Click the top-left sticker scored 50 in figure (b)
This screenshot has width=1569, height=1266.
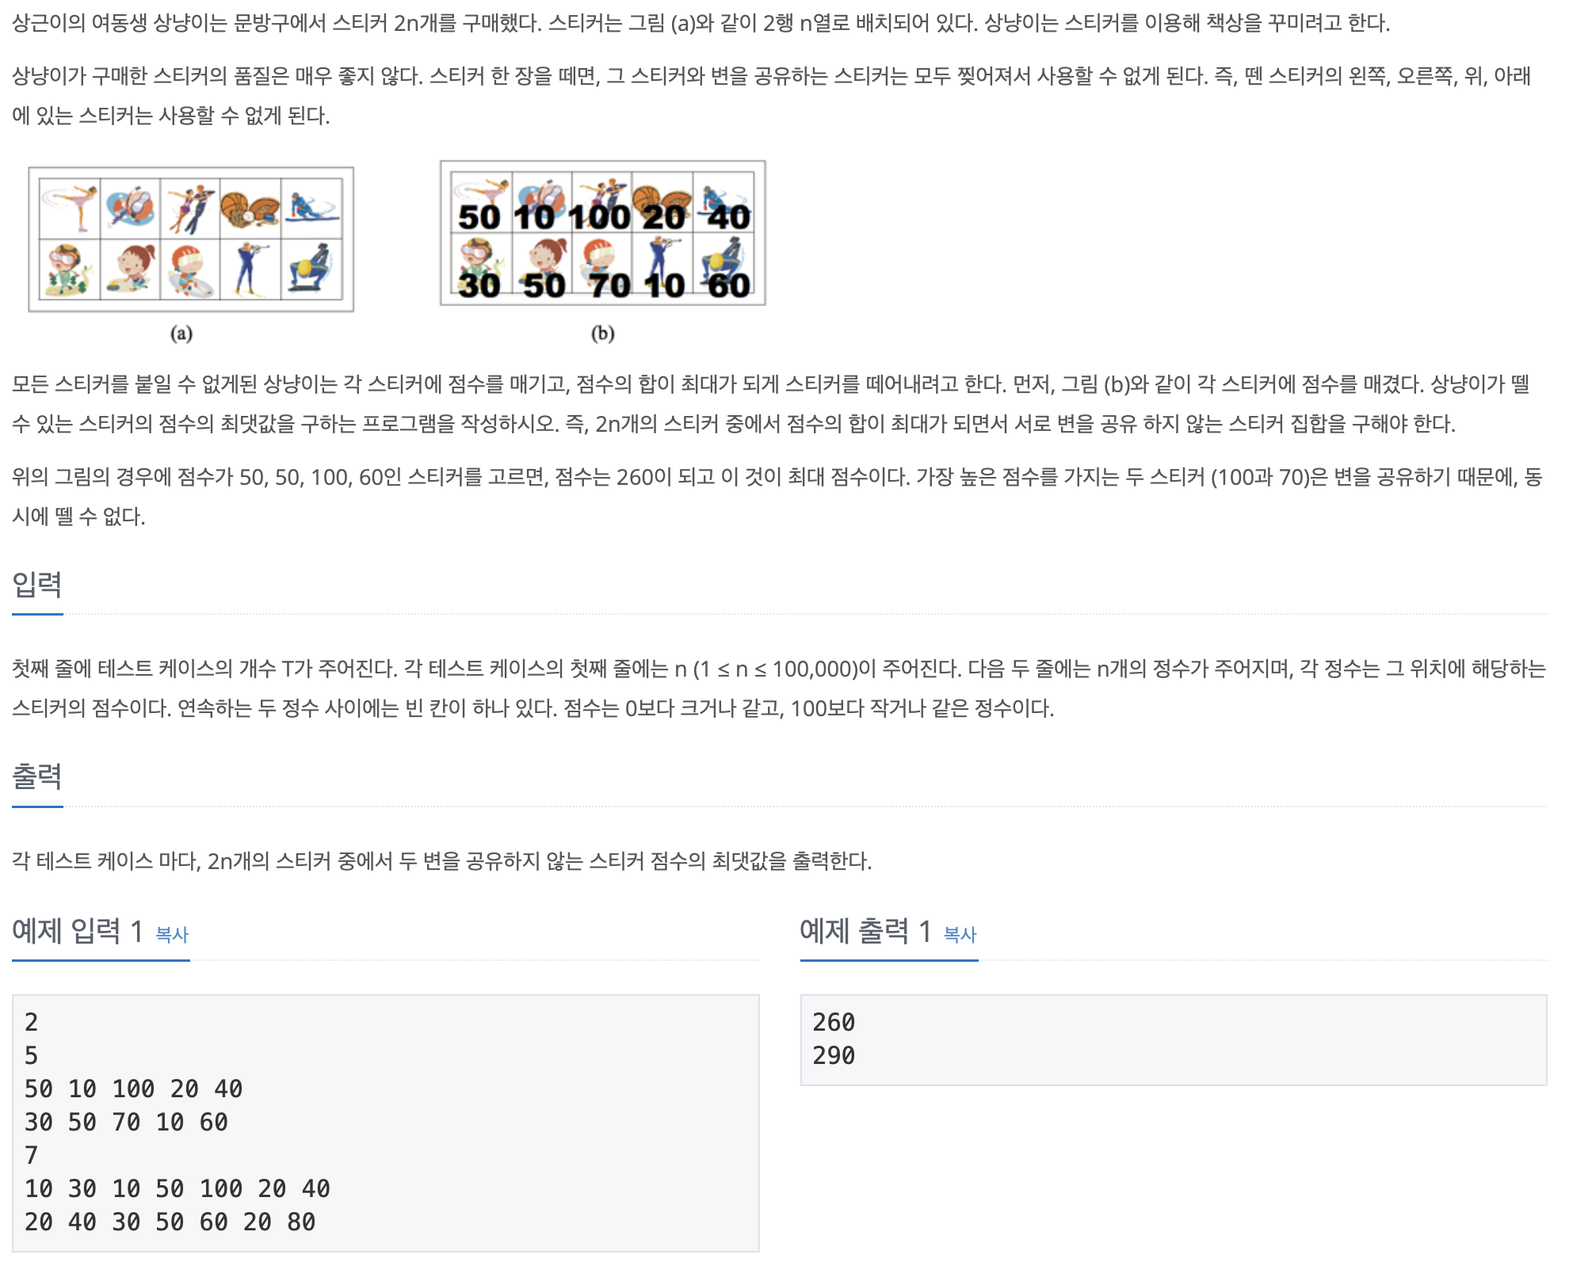[481, 203]
